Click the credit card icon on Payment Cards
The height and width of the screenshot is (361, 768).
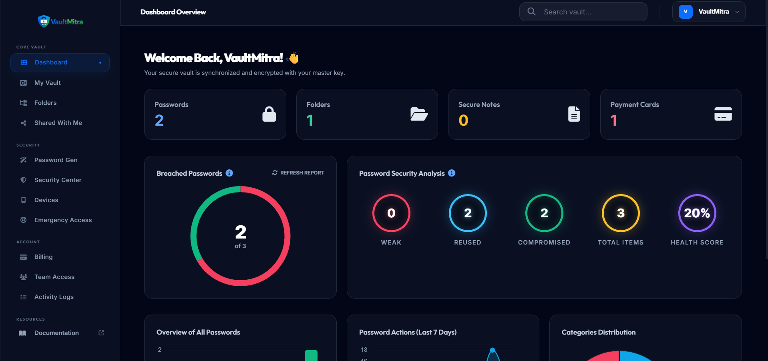[723, 114]
